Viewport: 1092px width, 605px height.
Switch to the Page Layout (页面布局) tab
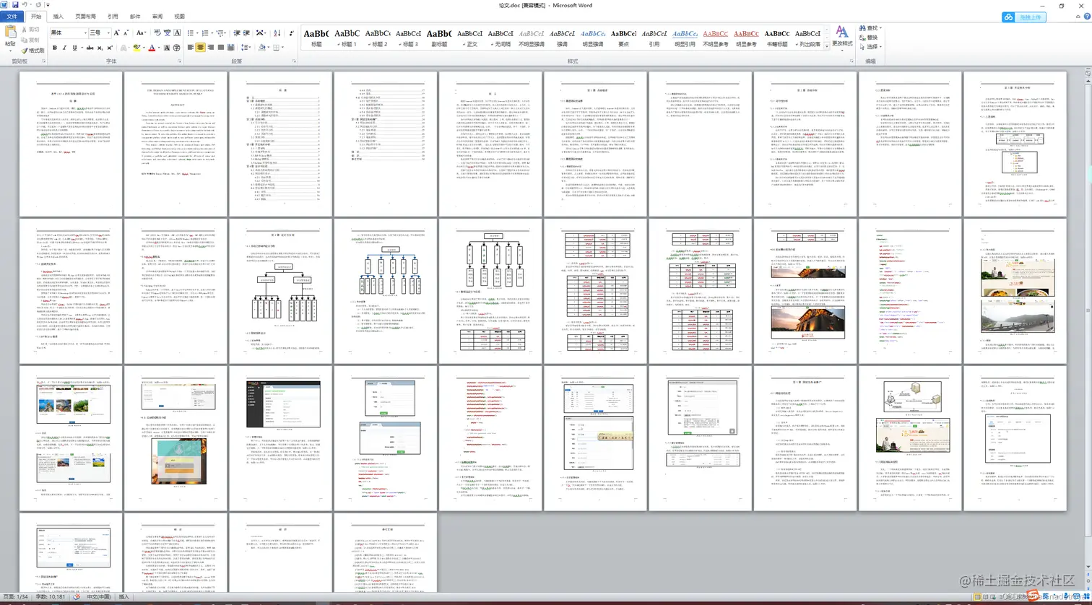pyautogui.click(x=86, y=16)
